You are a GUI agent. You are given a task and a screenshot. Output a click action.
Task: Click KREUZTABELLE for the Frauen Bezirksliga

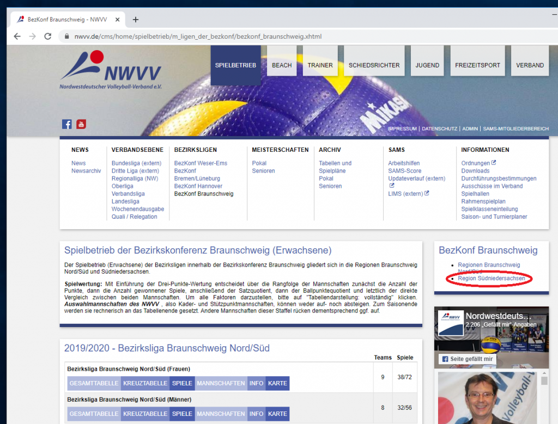(145, 383)
